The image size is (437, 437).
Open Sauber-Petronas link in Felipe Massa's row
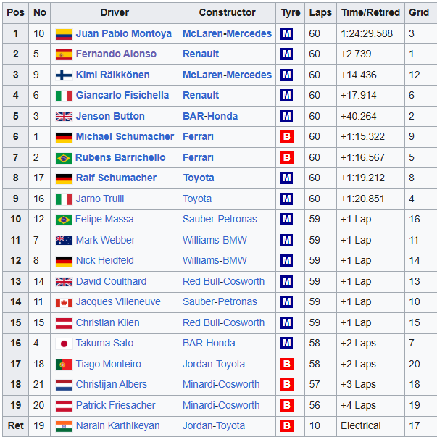coord(220,219)
